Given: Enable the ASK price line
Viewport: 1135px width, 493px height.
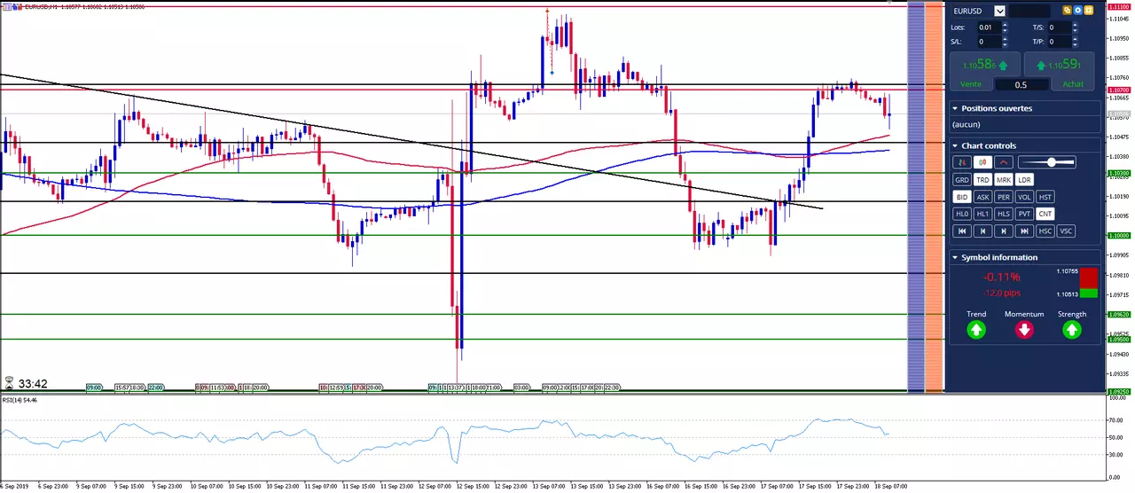Looking at the screenshot, I should 982,197.
